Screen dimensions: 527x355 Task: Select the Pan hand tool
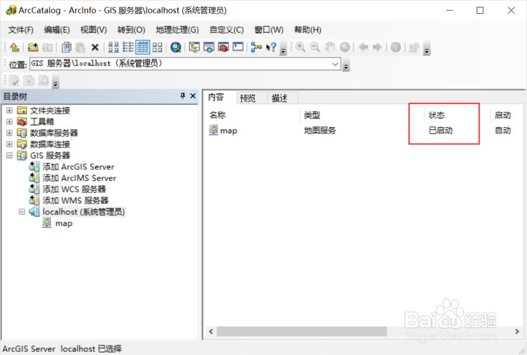coord(330,47)
